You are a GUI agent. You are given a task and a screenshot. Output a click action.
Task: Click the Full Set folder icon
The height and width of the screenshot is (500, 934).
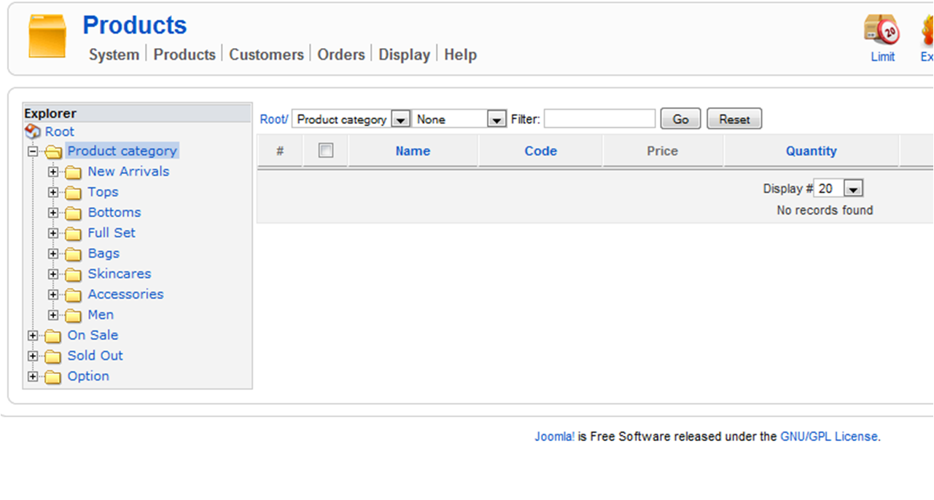coord(73,234)
